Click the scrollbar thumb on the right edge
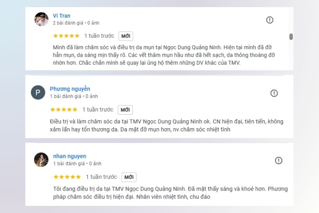 pyautogui.click(x=291, y=36)
